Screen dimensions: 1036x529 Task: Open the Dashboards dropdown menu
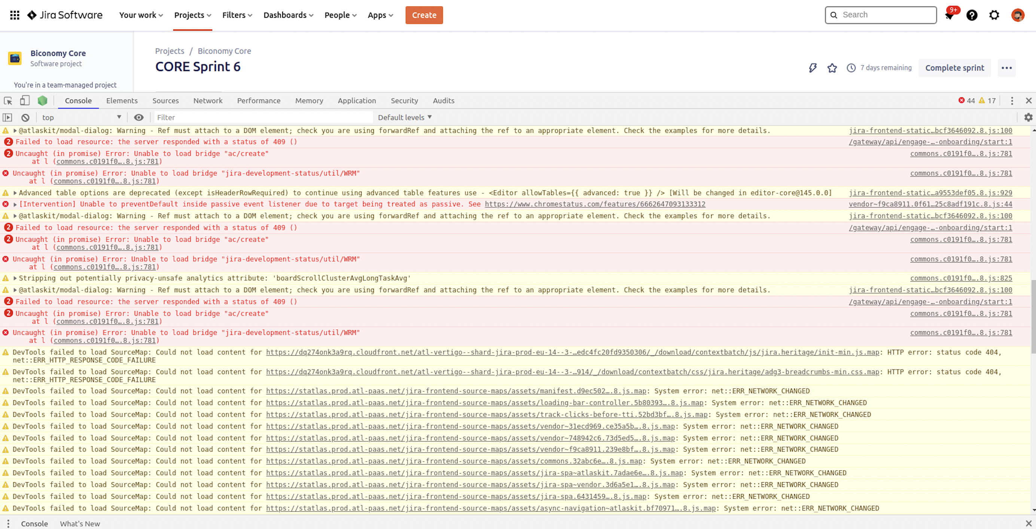pos(288,15)
